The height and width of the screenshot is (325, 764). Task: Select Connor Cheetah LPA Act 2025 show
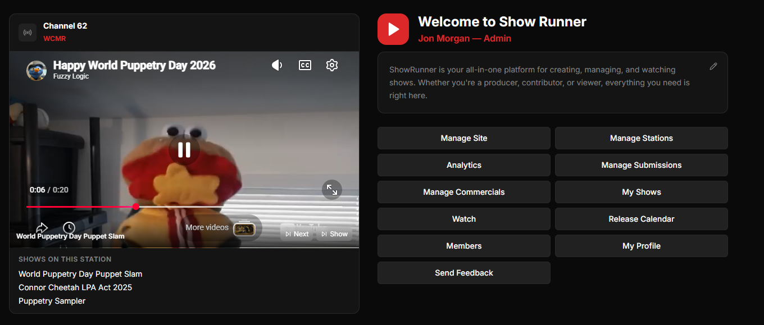[75, 287]
